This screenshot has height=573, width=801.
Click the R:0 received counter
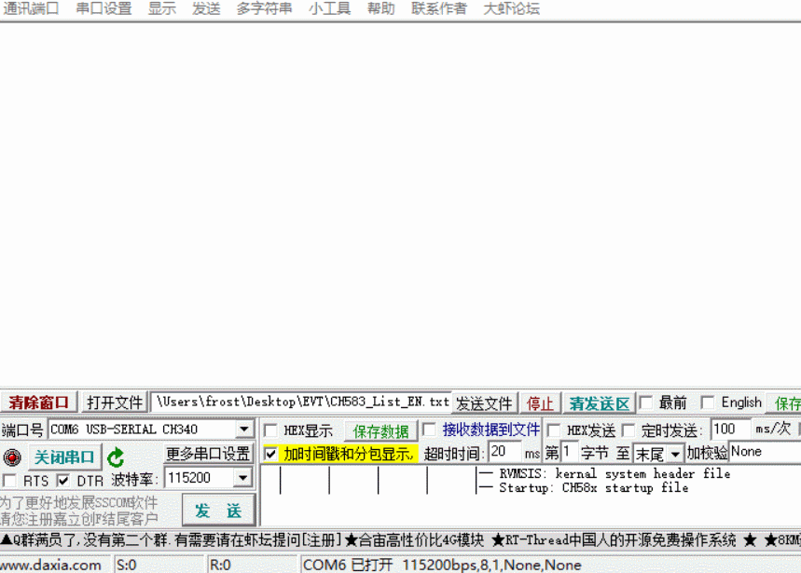click(x=253, y=565)
